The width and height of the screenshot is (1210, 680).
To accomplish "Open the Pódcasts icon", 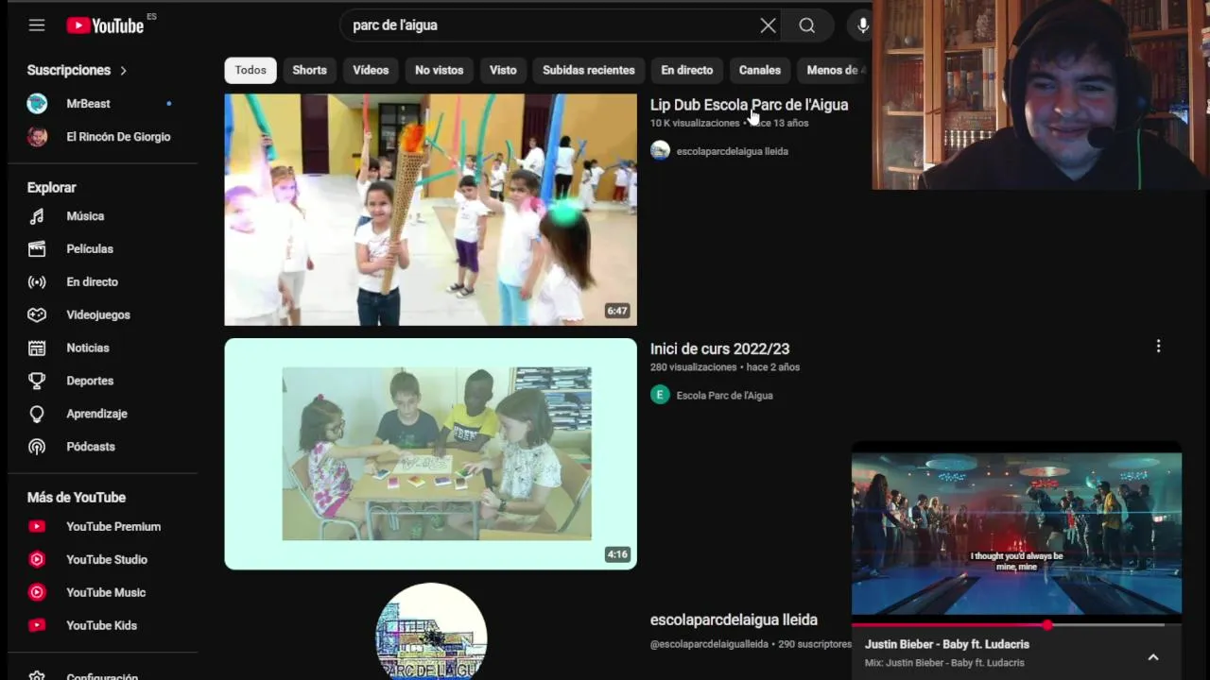I will [x=37, y=447].
